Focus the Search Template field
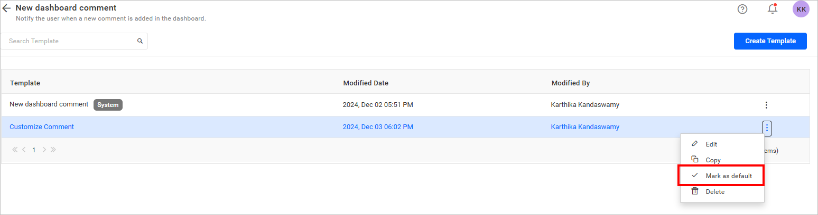Screen dimensions: 818x215 click(x=69, y=41)
